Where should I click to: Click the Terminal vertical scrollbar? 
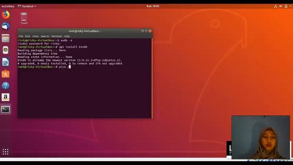[152, 78]
